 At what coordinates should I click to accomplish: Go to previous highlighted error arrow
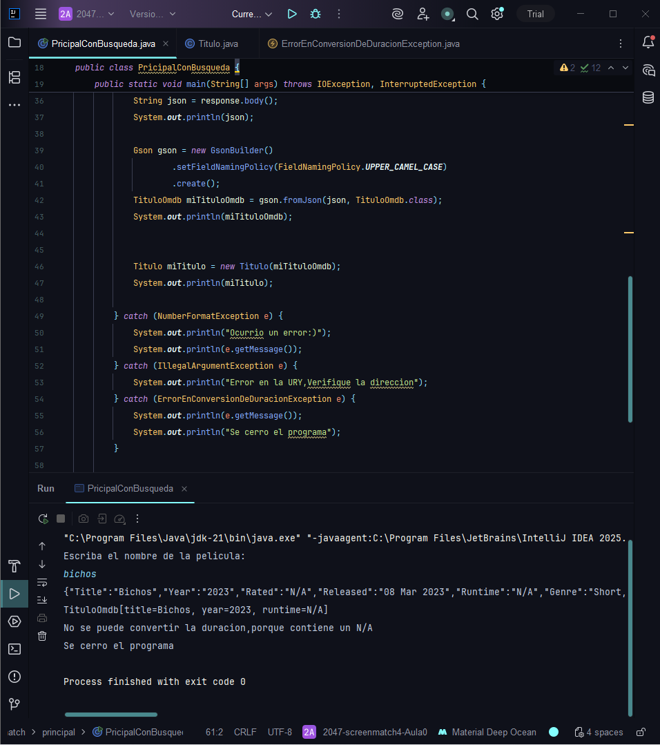click(611, 68)
